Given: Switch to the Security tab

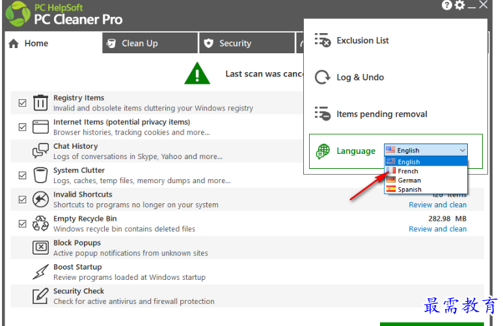Looking at the screenshot, I should click(x=247, y=43).
